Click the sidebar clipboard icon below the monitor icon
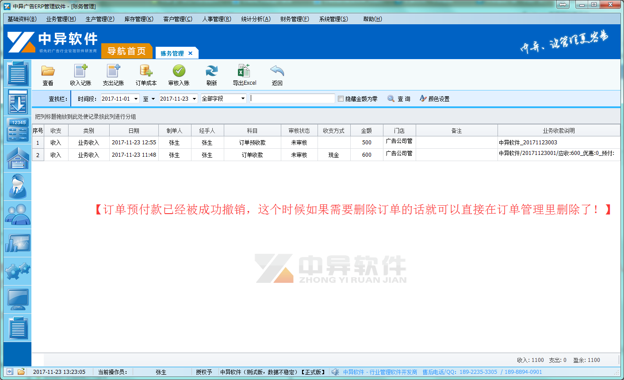 tap(18, 328)
